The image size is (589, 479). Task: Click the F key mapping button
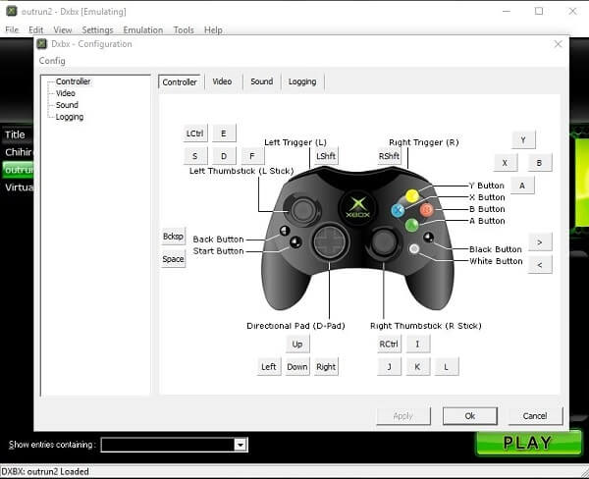(252, 156)
